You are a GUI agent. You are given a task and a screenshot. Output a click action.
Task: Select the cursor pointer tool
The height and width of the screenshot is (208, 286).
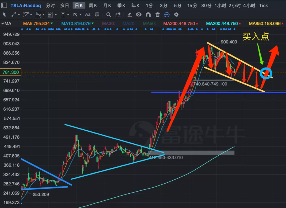(x=5, y=15)
